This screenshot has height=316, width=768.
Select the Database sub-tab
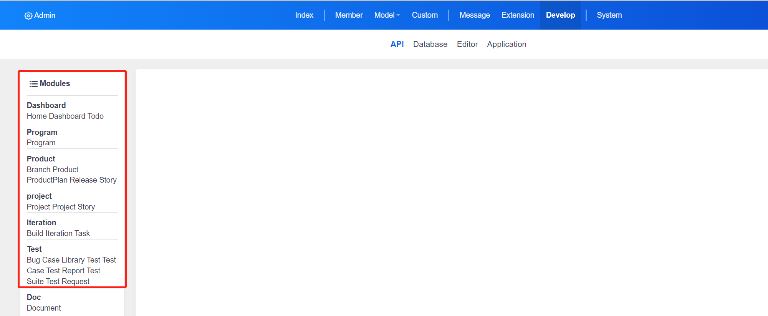pyautogui.click(x=430, y=44)
